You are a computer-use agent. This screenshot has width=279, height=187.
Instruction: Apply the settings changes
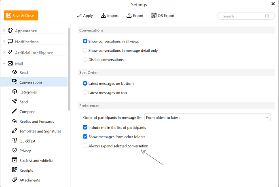[x=85, y=16]
